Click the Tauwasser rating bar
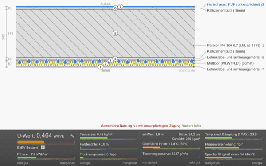Screen dimensions: 266x166 109,138
